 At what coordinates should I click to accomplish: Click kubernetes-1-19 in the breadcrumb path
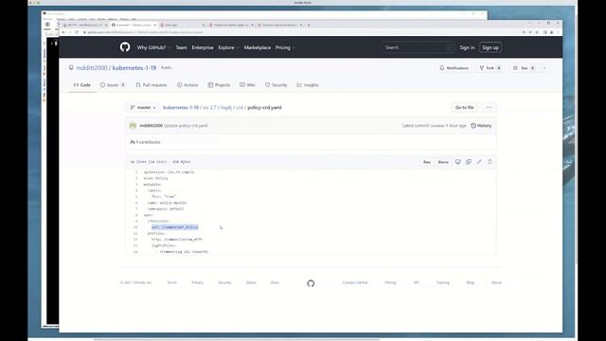(181, 107)
